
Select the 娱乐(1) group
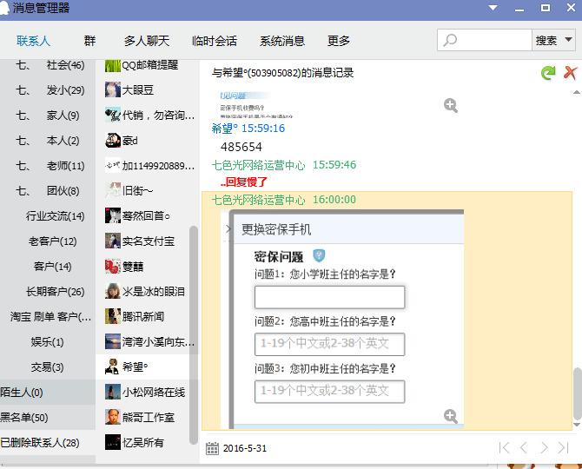pyautogui.click(x=48, y=341)
